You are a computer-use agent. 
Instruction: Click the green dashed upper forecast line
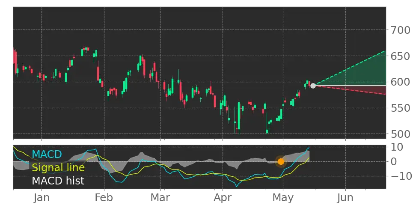[350, 68]
